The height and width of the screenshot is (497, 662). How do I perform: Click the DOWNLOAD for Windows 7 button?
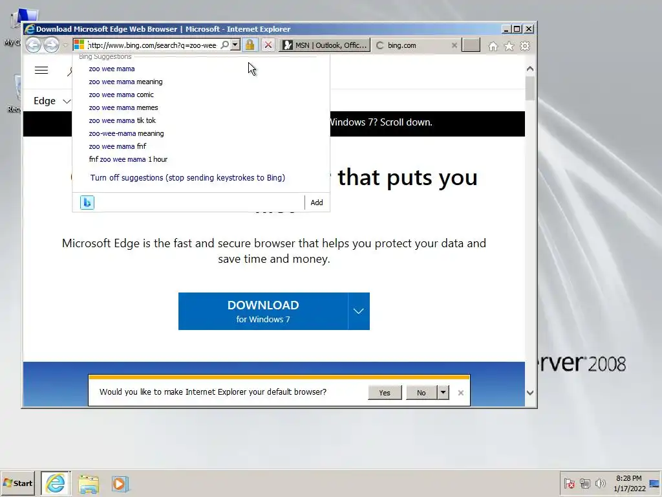coord(263,311)
